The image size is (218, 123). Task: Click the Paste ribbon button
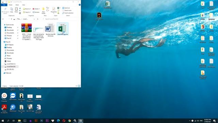tap(16, 10)
